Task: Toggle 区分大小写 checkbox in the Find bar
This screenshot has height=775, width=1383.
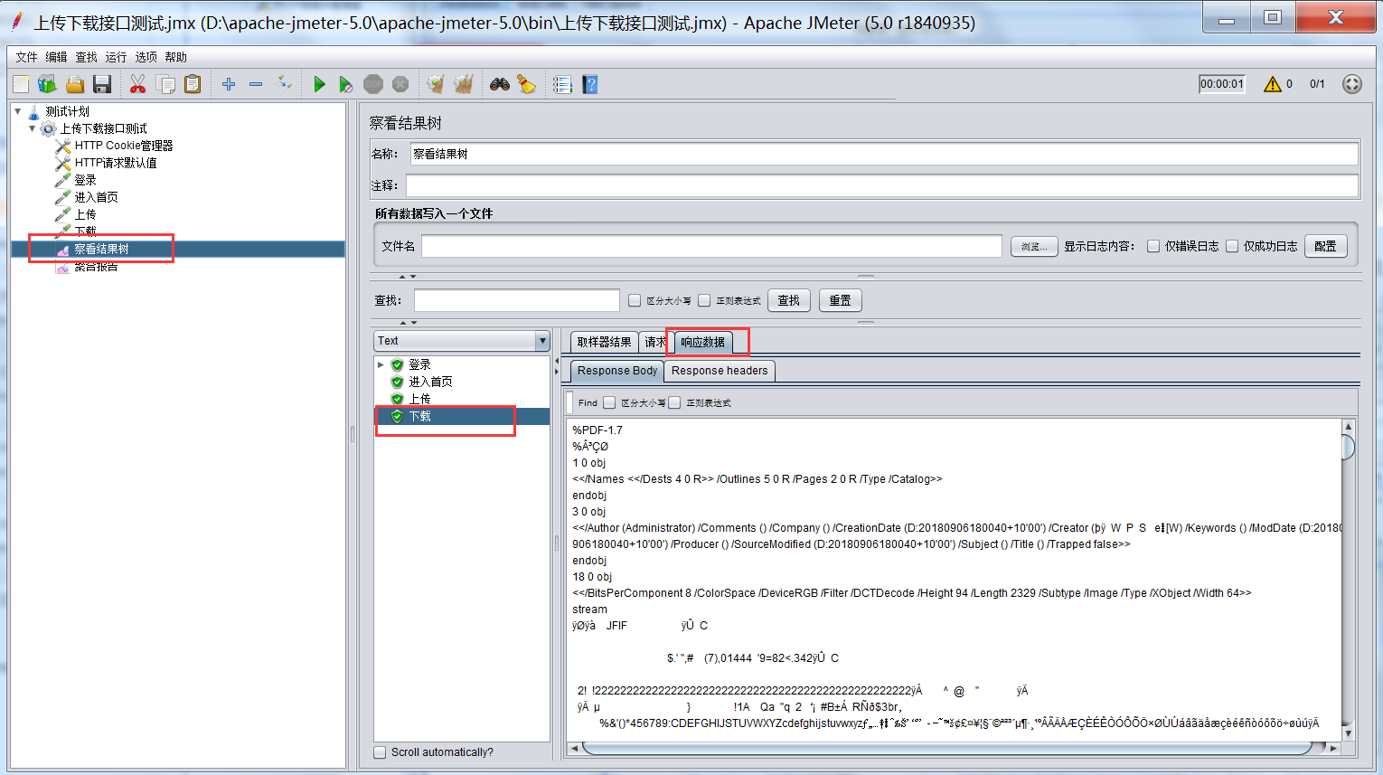Action: 609,402
